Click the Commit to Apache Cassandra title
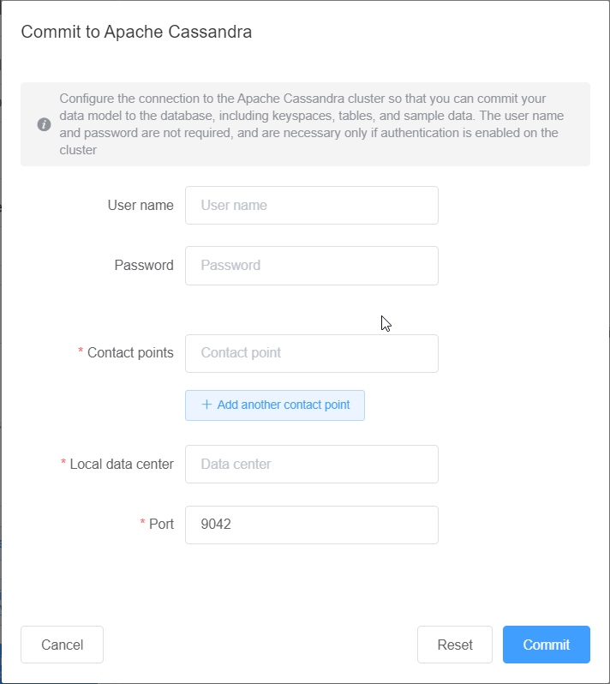This screenshot has height=684, width=610. pyautogui.click(x=136, y=33)
